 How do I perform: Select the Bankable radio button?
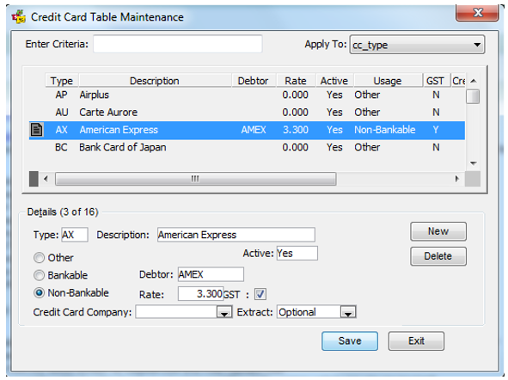coord(40,275)
